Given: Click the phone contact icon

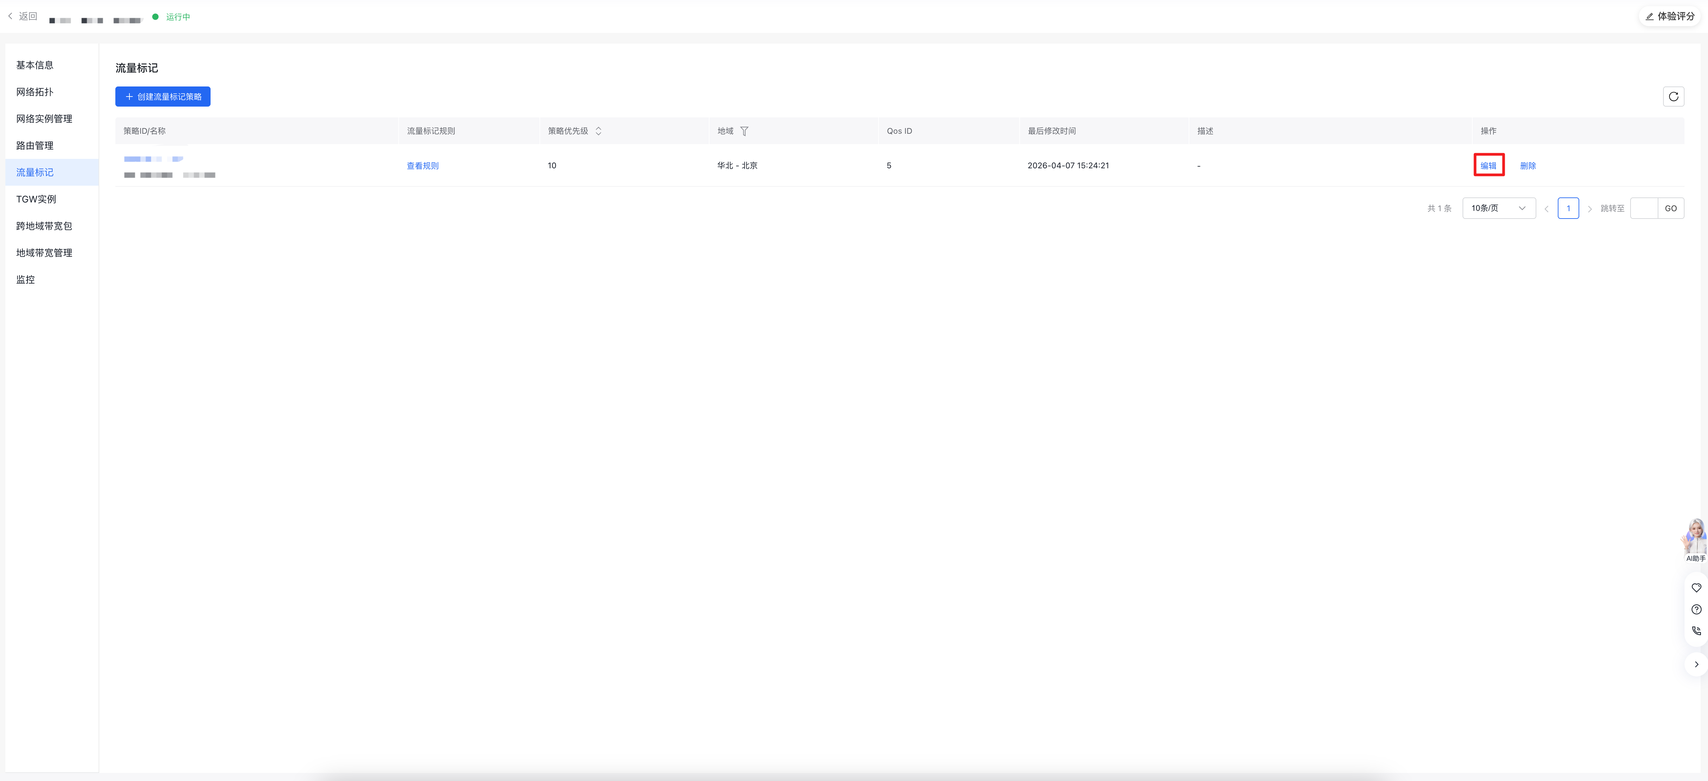Looking at the screenshot, I should click(1696, 631).
